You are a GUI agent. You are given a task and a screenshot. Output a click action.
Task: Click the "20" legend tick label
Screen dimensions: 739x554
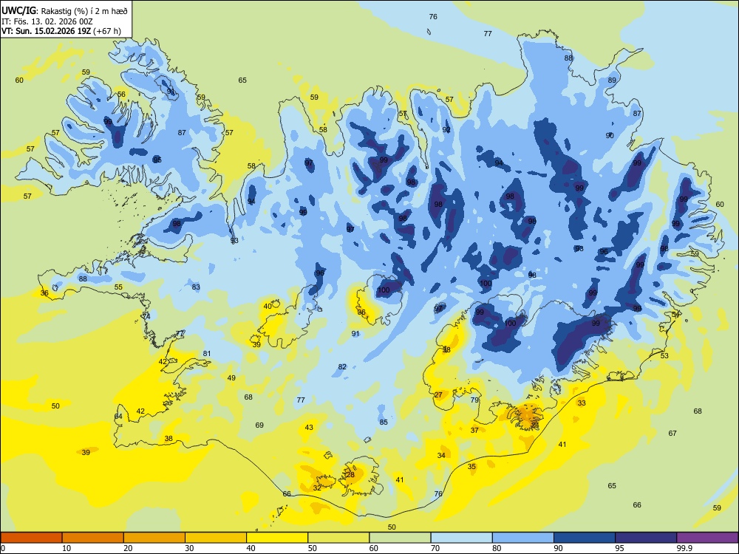[x=128, y=548]
